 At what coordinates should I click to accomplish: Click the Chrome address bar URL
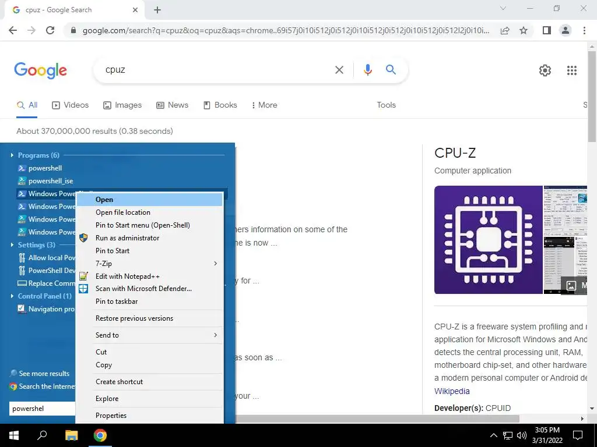(286, 30)
